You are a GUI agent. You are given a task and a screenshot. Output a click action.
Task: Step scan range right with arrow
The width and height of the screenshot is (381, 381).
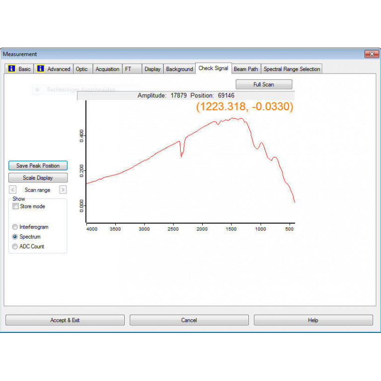tap(63, 190)
